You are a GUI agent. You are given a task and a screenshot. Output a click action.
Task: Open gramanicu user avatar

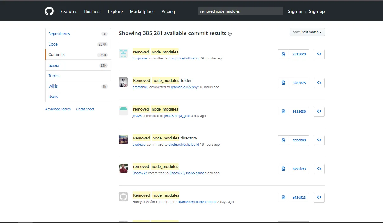(123, 82)
